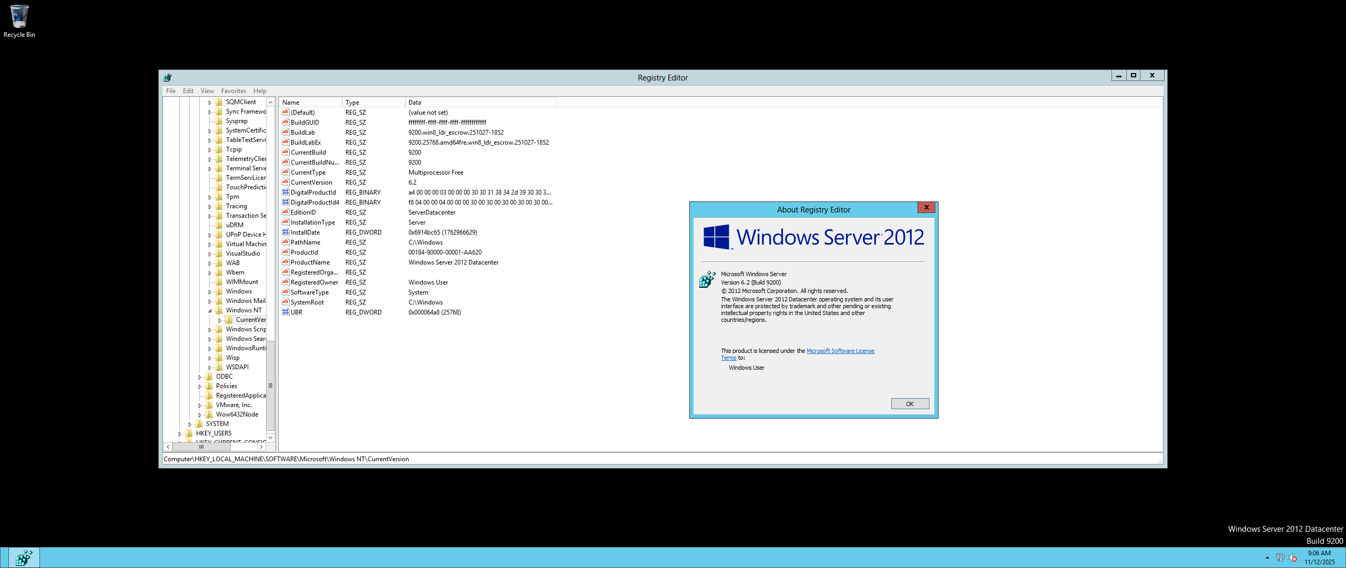Collapse the Windows NT tree node
1346x568 pixels.
point(210,311)
